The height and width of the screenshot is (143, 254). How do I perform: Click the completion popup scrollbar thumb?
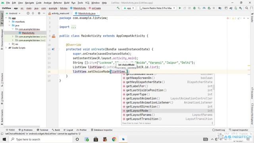pyautogui.click(x=214, y=87)
